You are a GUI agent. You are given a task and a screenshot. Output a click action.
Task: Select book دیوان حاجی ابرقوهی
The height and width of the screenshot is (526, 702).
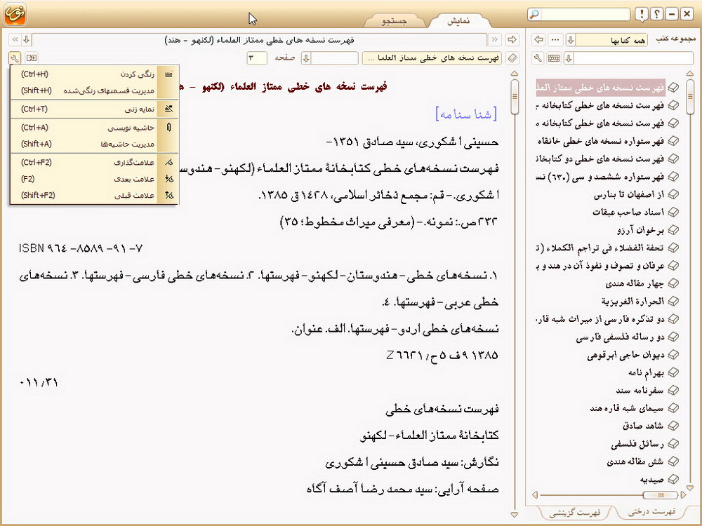pos(626,355)
